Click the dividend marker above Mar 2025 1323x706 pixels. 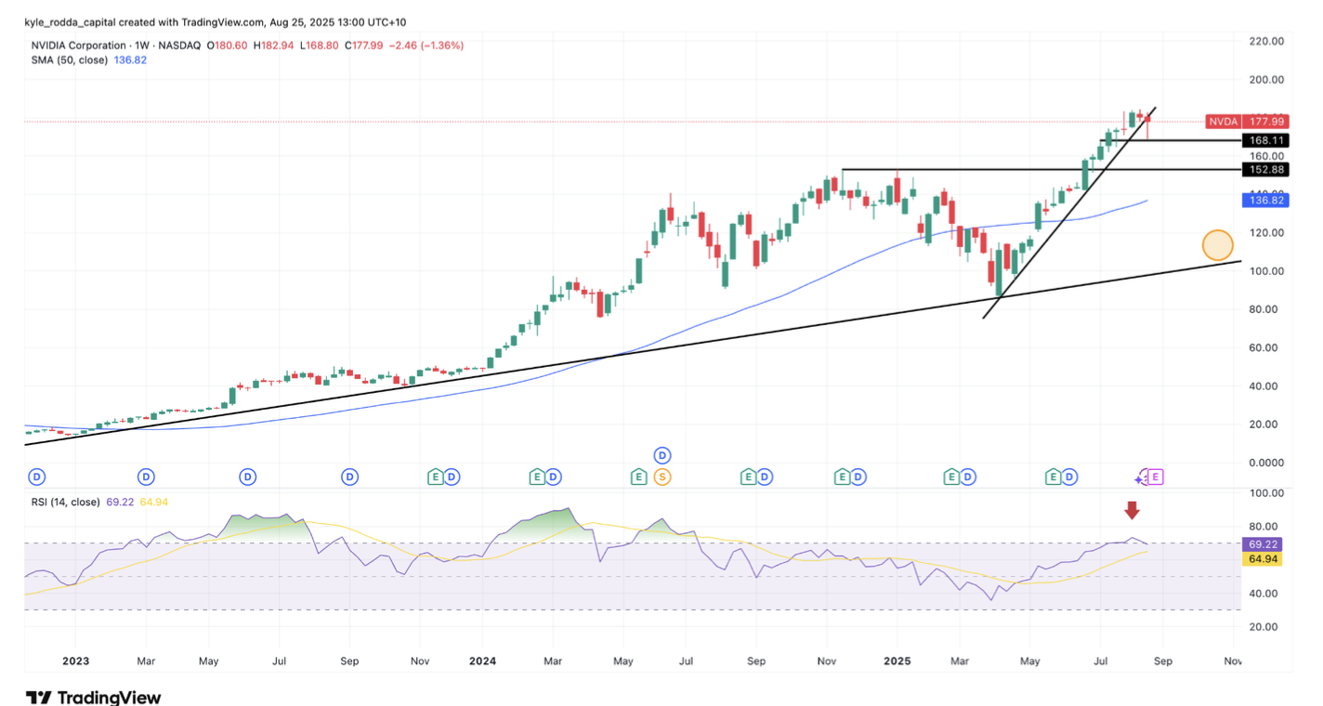968,477
